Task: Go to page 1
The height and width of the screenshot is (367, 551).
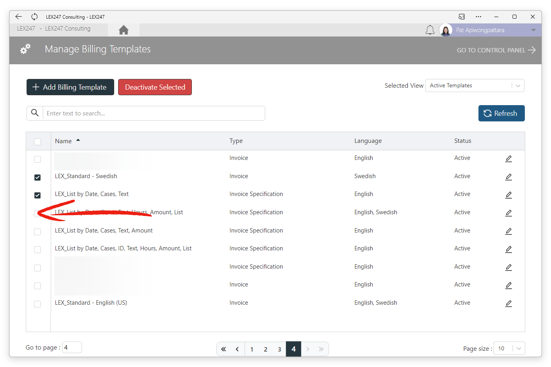Action: (x=252, y=349)
